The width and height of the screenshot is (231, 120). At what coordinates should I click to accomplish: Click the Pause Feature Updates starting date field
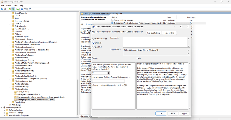click(x=108, y=81)
